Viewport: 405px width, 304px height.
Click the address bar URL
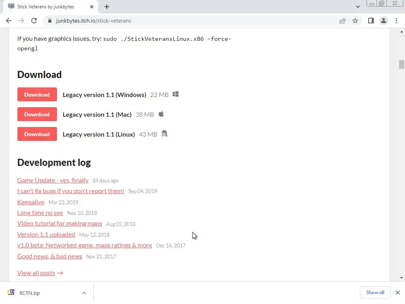(93, 21)
